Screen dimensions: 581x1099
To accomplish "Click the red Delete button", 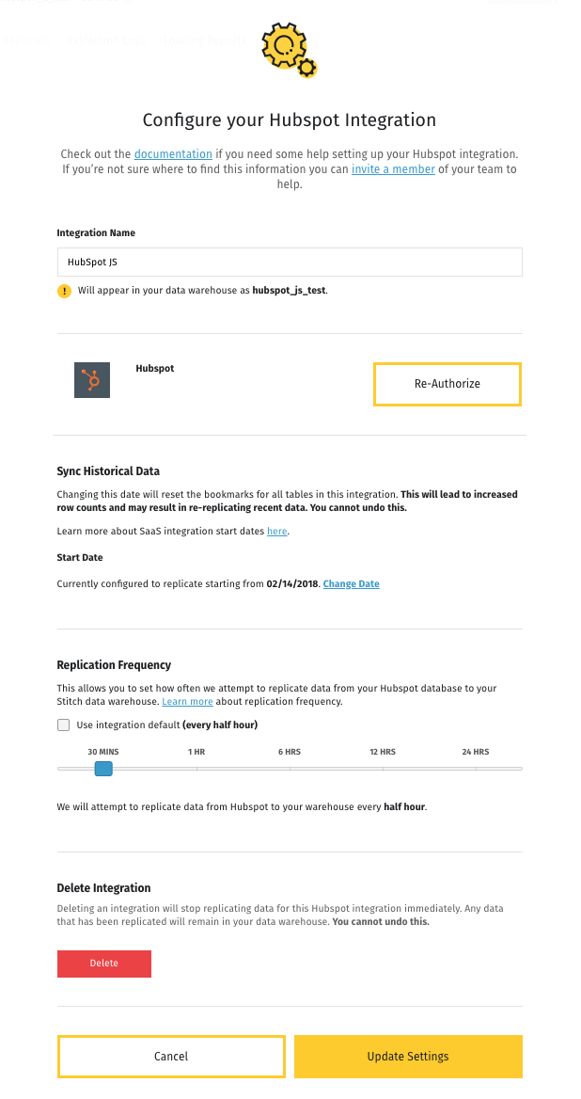I will click(104, 964).
